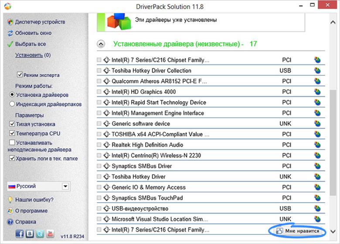Click the Facebook icon in the sidebar
Viewport: 340px width, 244px height.
[20, 234]
